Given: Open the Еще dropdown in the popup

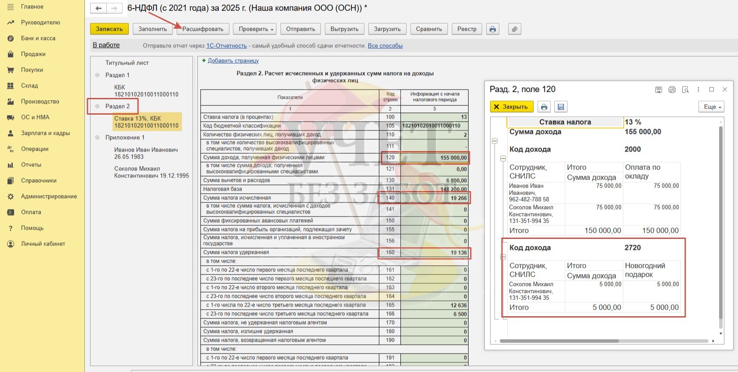Looking at the screenshot, I should click(x=711, y=107).
